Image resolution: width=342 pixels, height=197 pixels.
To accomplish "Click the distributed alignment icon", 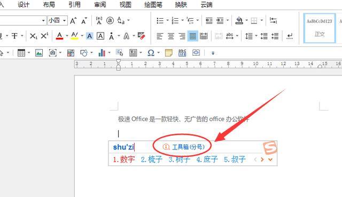I will [x=204, y=36].
